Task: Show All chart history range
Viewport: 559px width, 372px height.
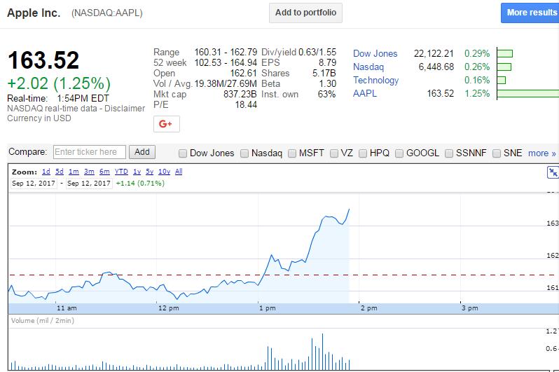Action: click(x=179, y=172)
